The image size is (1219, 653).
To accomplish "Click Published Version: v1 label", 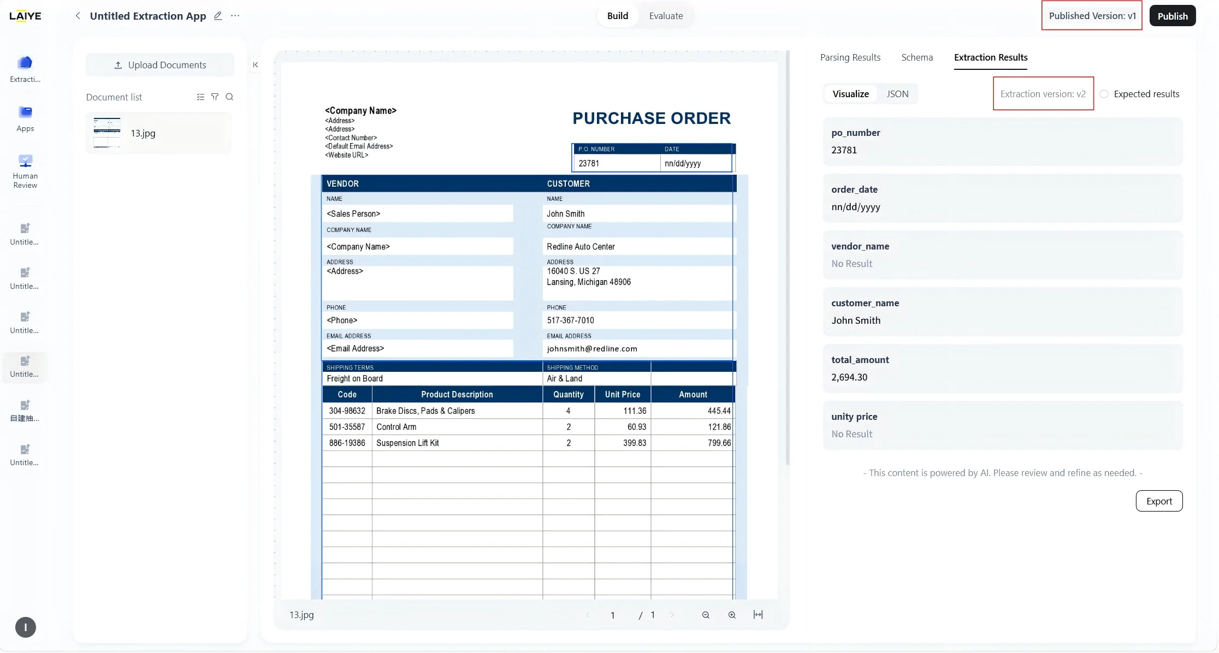I will pos(1092,16).
